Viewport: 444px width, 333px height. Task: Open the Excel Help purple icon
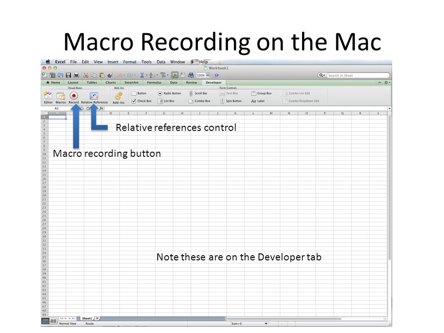(x=216, y=75)
